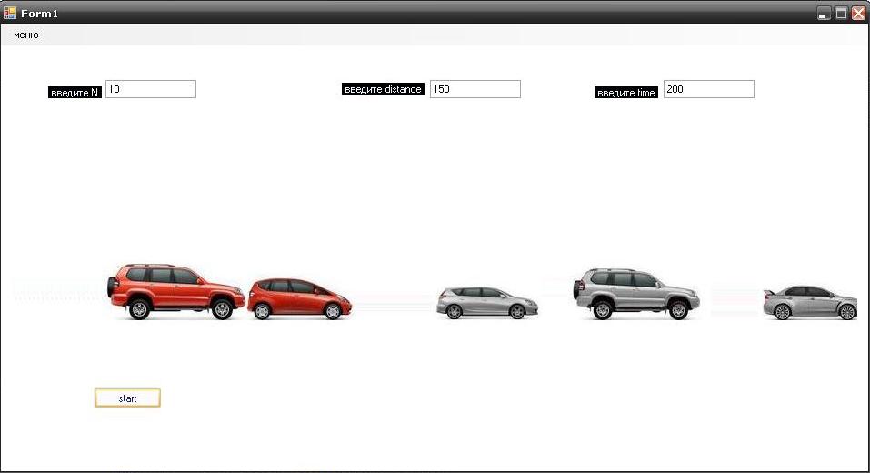This screenshot has width=870, height=473.
Task: Click the введите time label
Action: (626, 93)
